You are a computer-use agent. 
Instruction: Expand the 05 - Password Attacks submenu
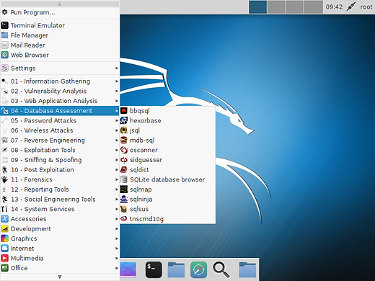coord(60,120)
